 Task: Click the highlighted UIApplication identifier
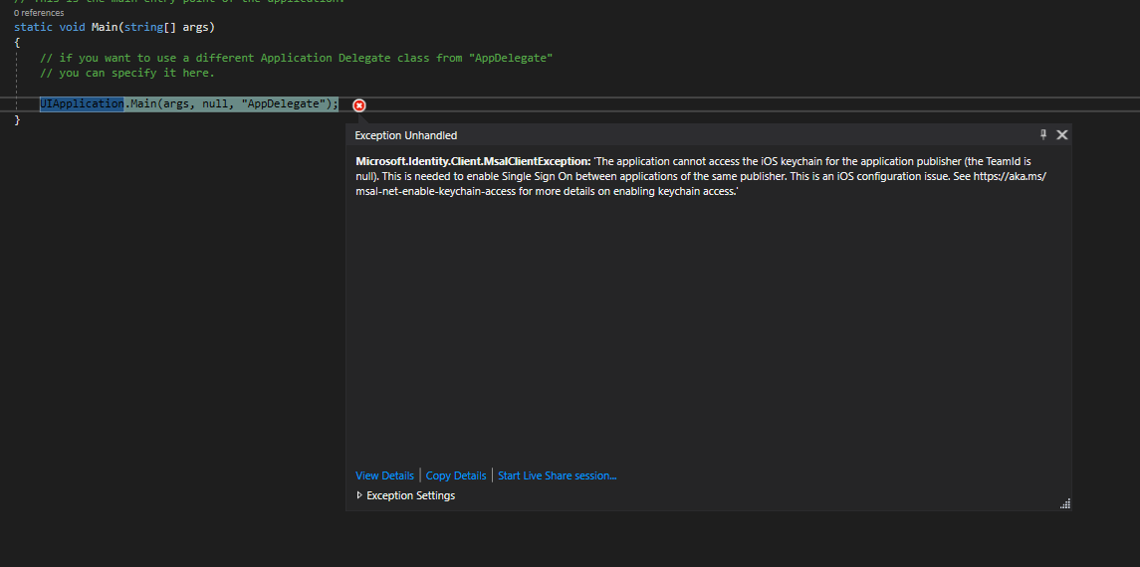tap(82, 103)
